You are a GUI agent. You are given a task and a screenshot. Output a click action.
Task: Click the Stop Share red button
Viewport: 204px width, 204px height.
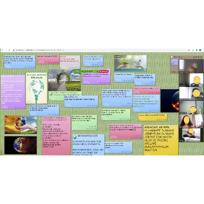104,71
